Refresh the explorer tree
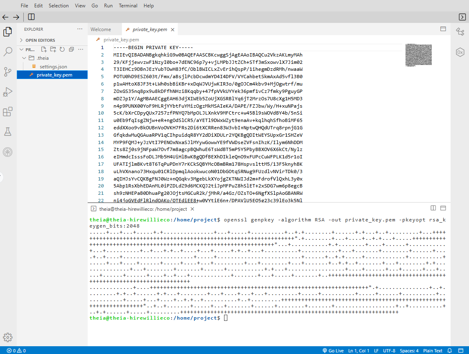Screen dimensions: 469x354 [x=62, y=49]
